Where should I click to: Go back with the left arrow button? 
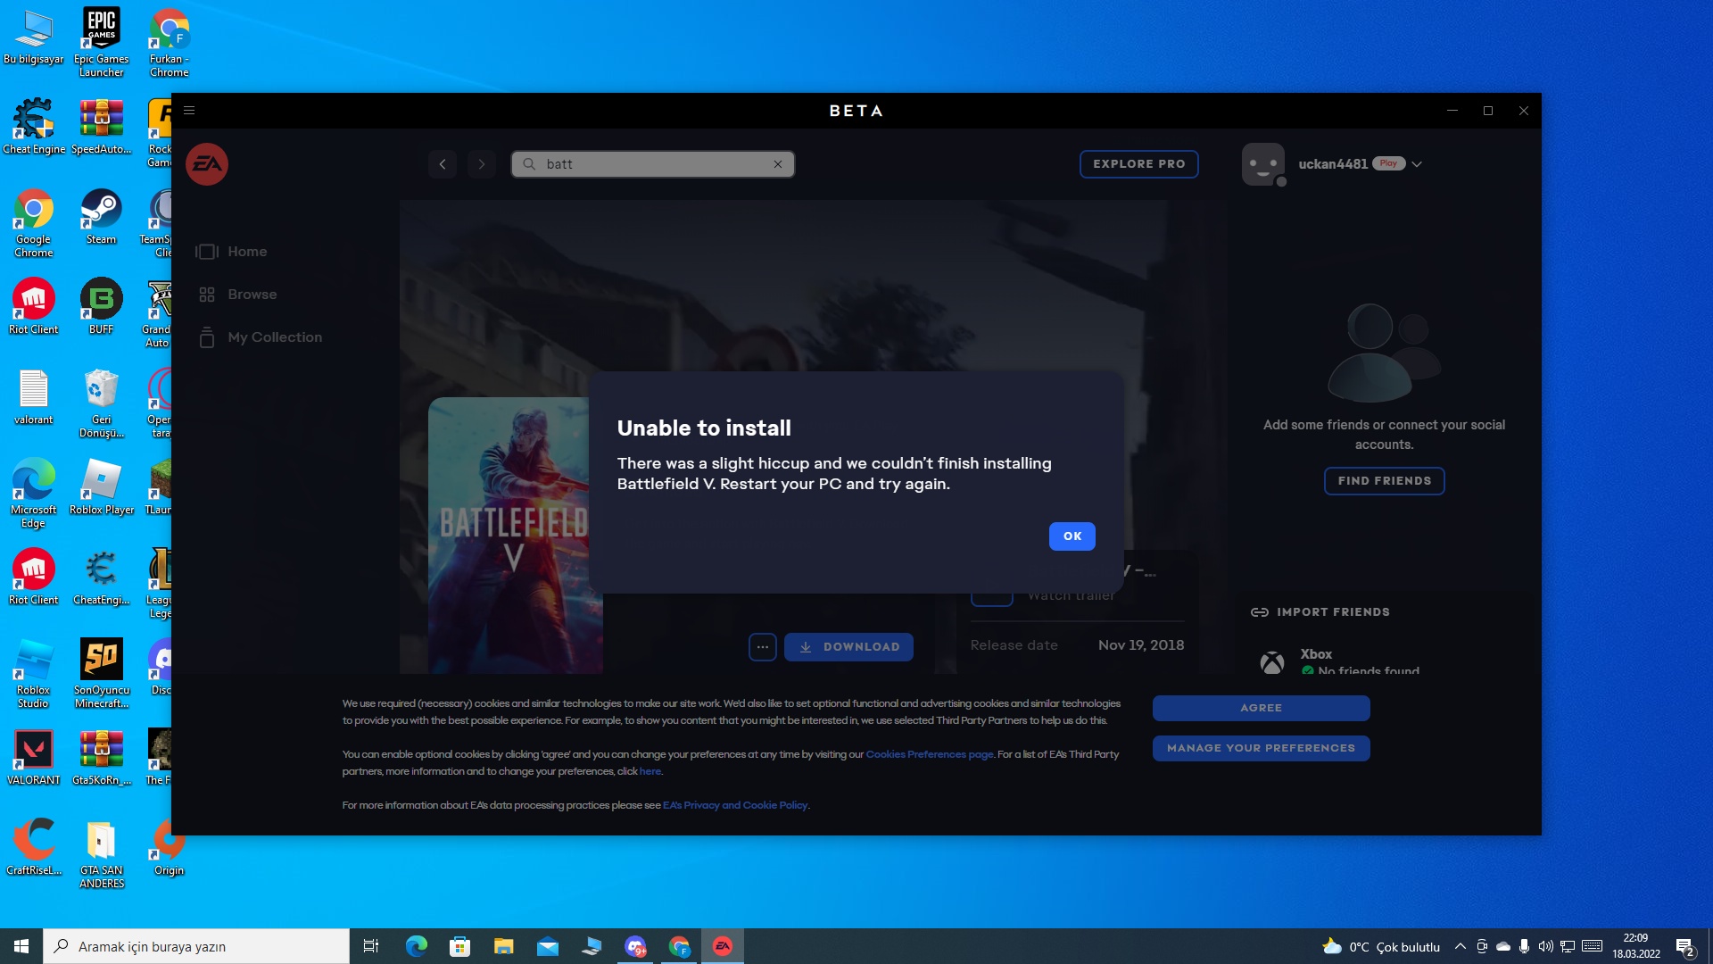pyautogui.click(x=443, y=164)
